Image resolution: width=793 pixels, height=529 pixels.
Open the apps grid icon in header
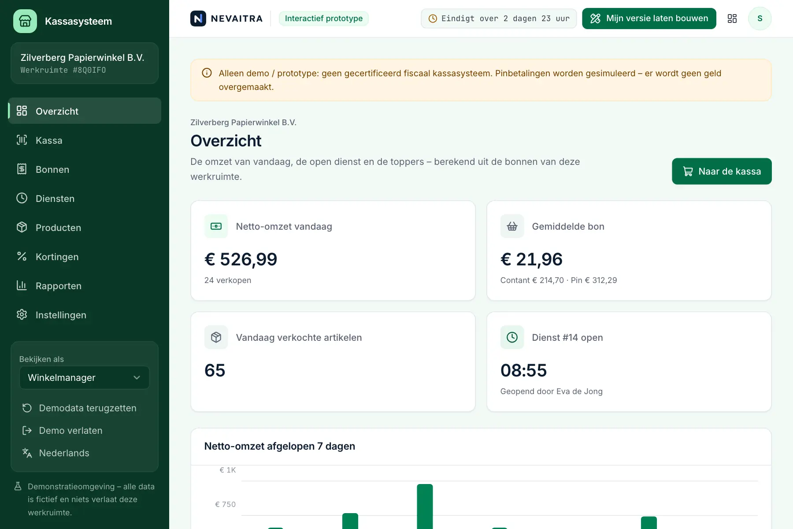click(732, 19)
